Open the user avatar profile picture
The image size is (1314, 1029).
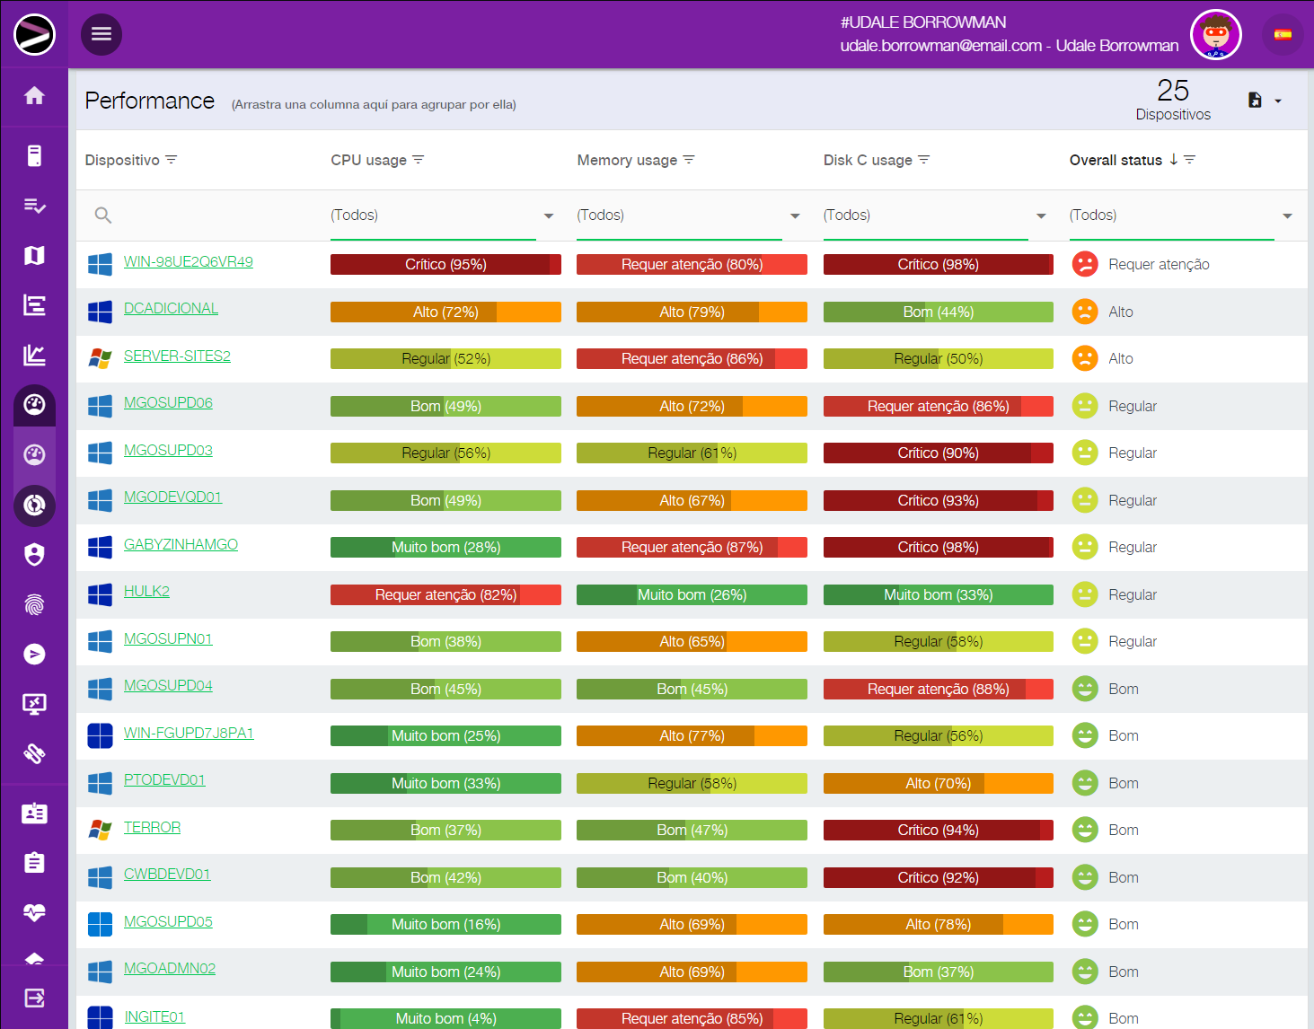[x=1215, y=35]
